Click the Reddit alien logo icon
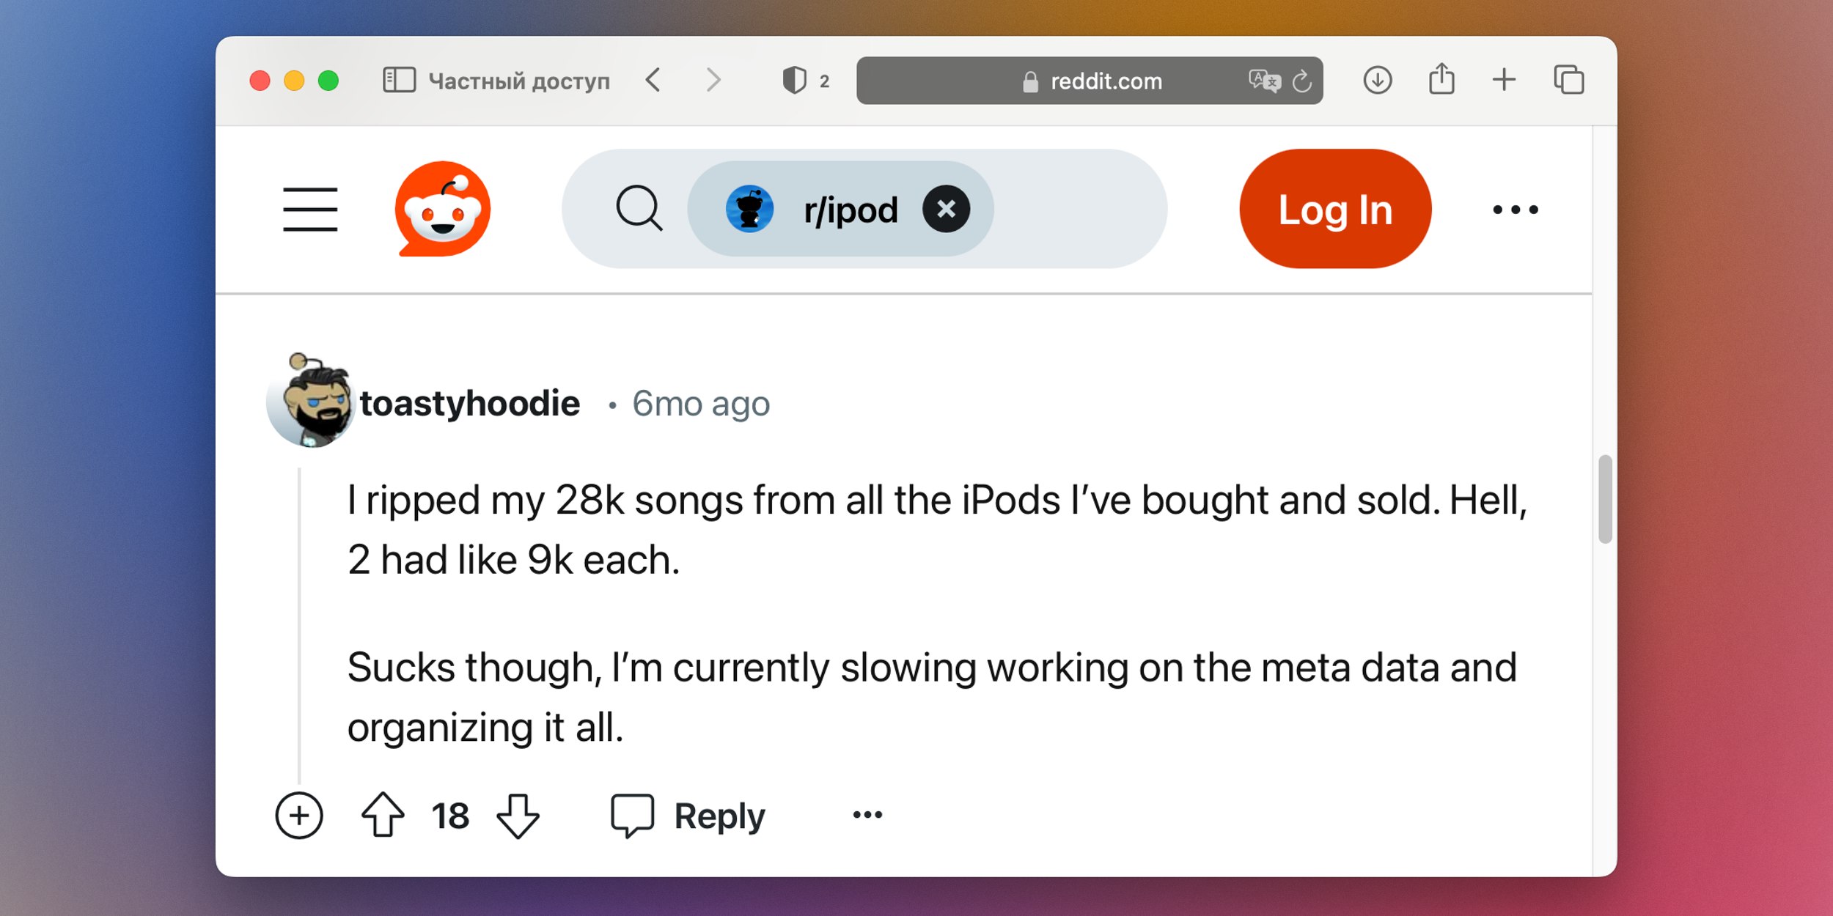This screenshot has width=1833, height=916. pyautogui.click(x=444, y=210)
